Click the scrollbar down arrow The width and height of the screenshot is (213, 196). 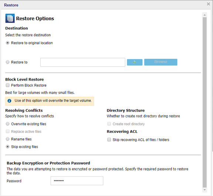tap(204, 190)
